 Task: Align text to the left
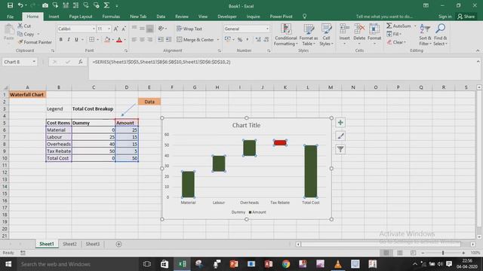point(134,39)
